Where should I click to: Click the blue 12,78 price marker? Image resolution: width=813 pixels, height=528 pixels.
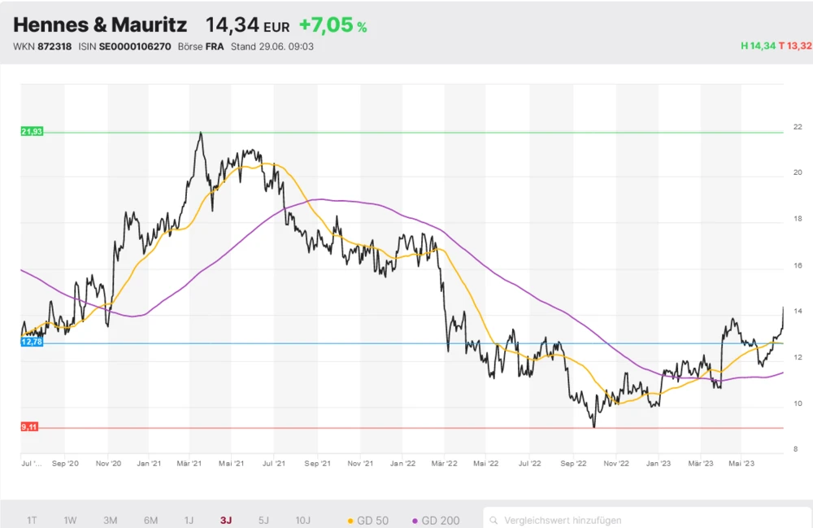[x=32, y=343]
